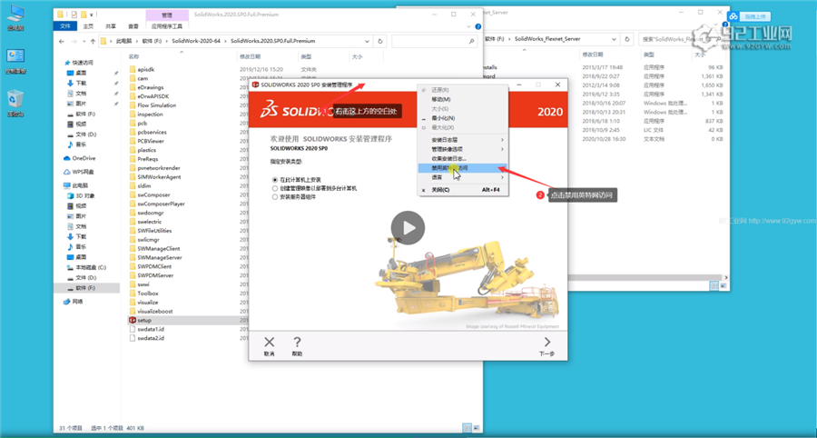Viewport: 817px width, 438px height.
Task: Open the PCBViewer folder
Action: pyautogui.click(x=151, y=141)
